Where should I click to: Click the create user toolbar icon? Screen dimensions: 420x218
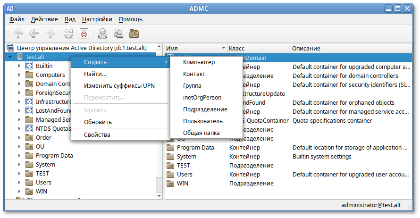[102, 34]
